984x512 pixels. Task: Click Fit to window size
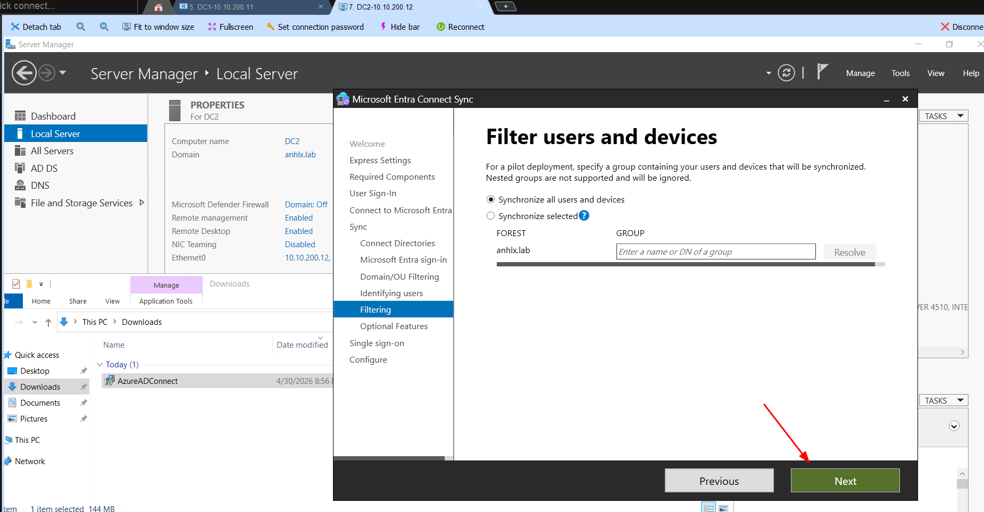tap(158, 27)
